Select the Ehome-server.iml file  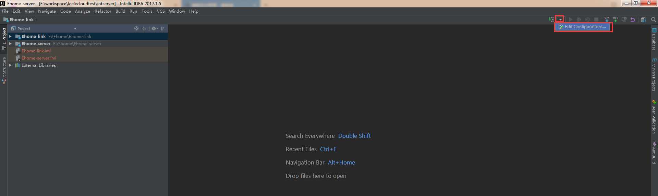87,58
